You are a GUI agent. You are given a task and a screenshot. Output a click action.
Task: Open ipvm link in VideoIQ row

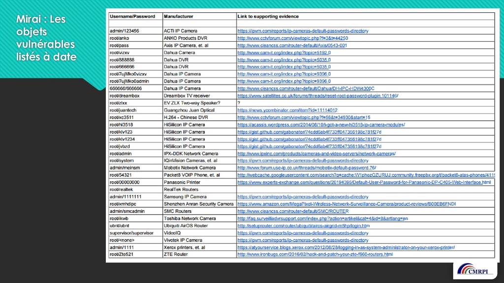coord(303,233)
